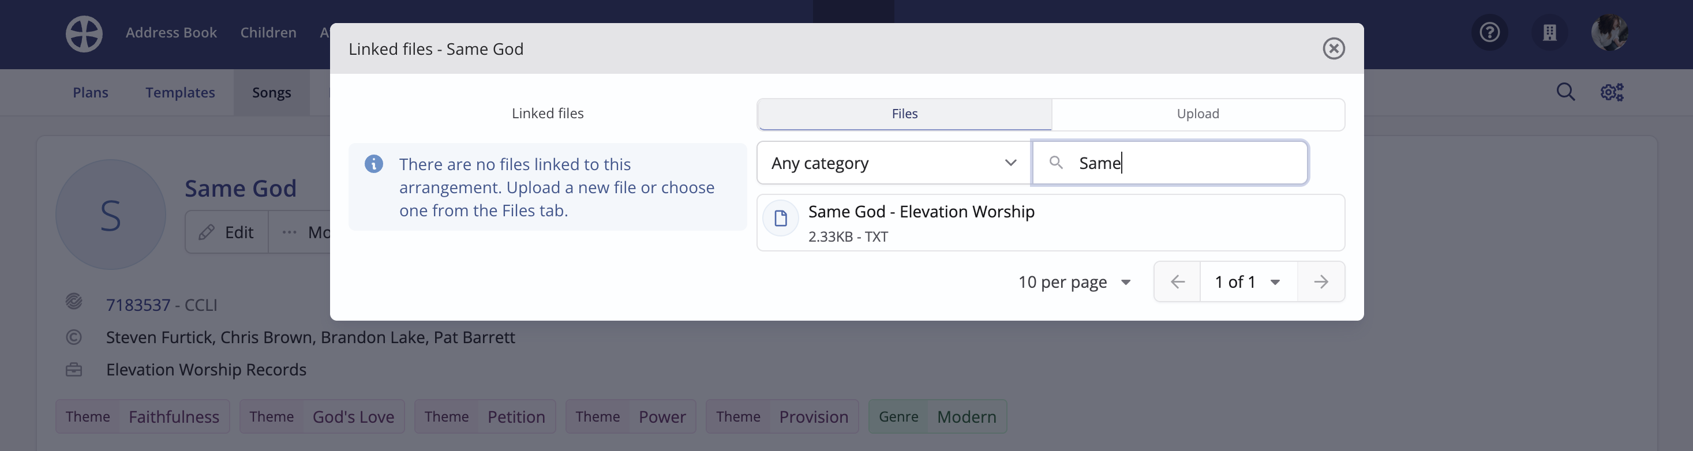1693x451 pixels.
Task: Close the Linked files dialog
Action: 1334,48
